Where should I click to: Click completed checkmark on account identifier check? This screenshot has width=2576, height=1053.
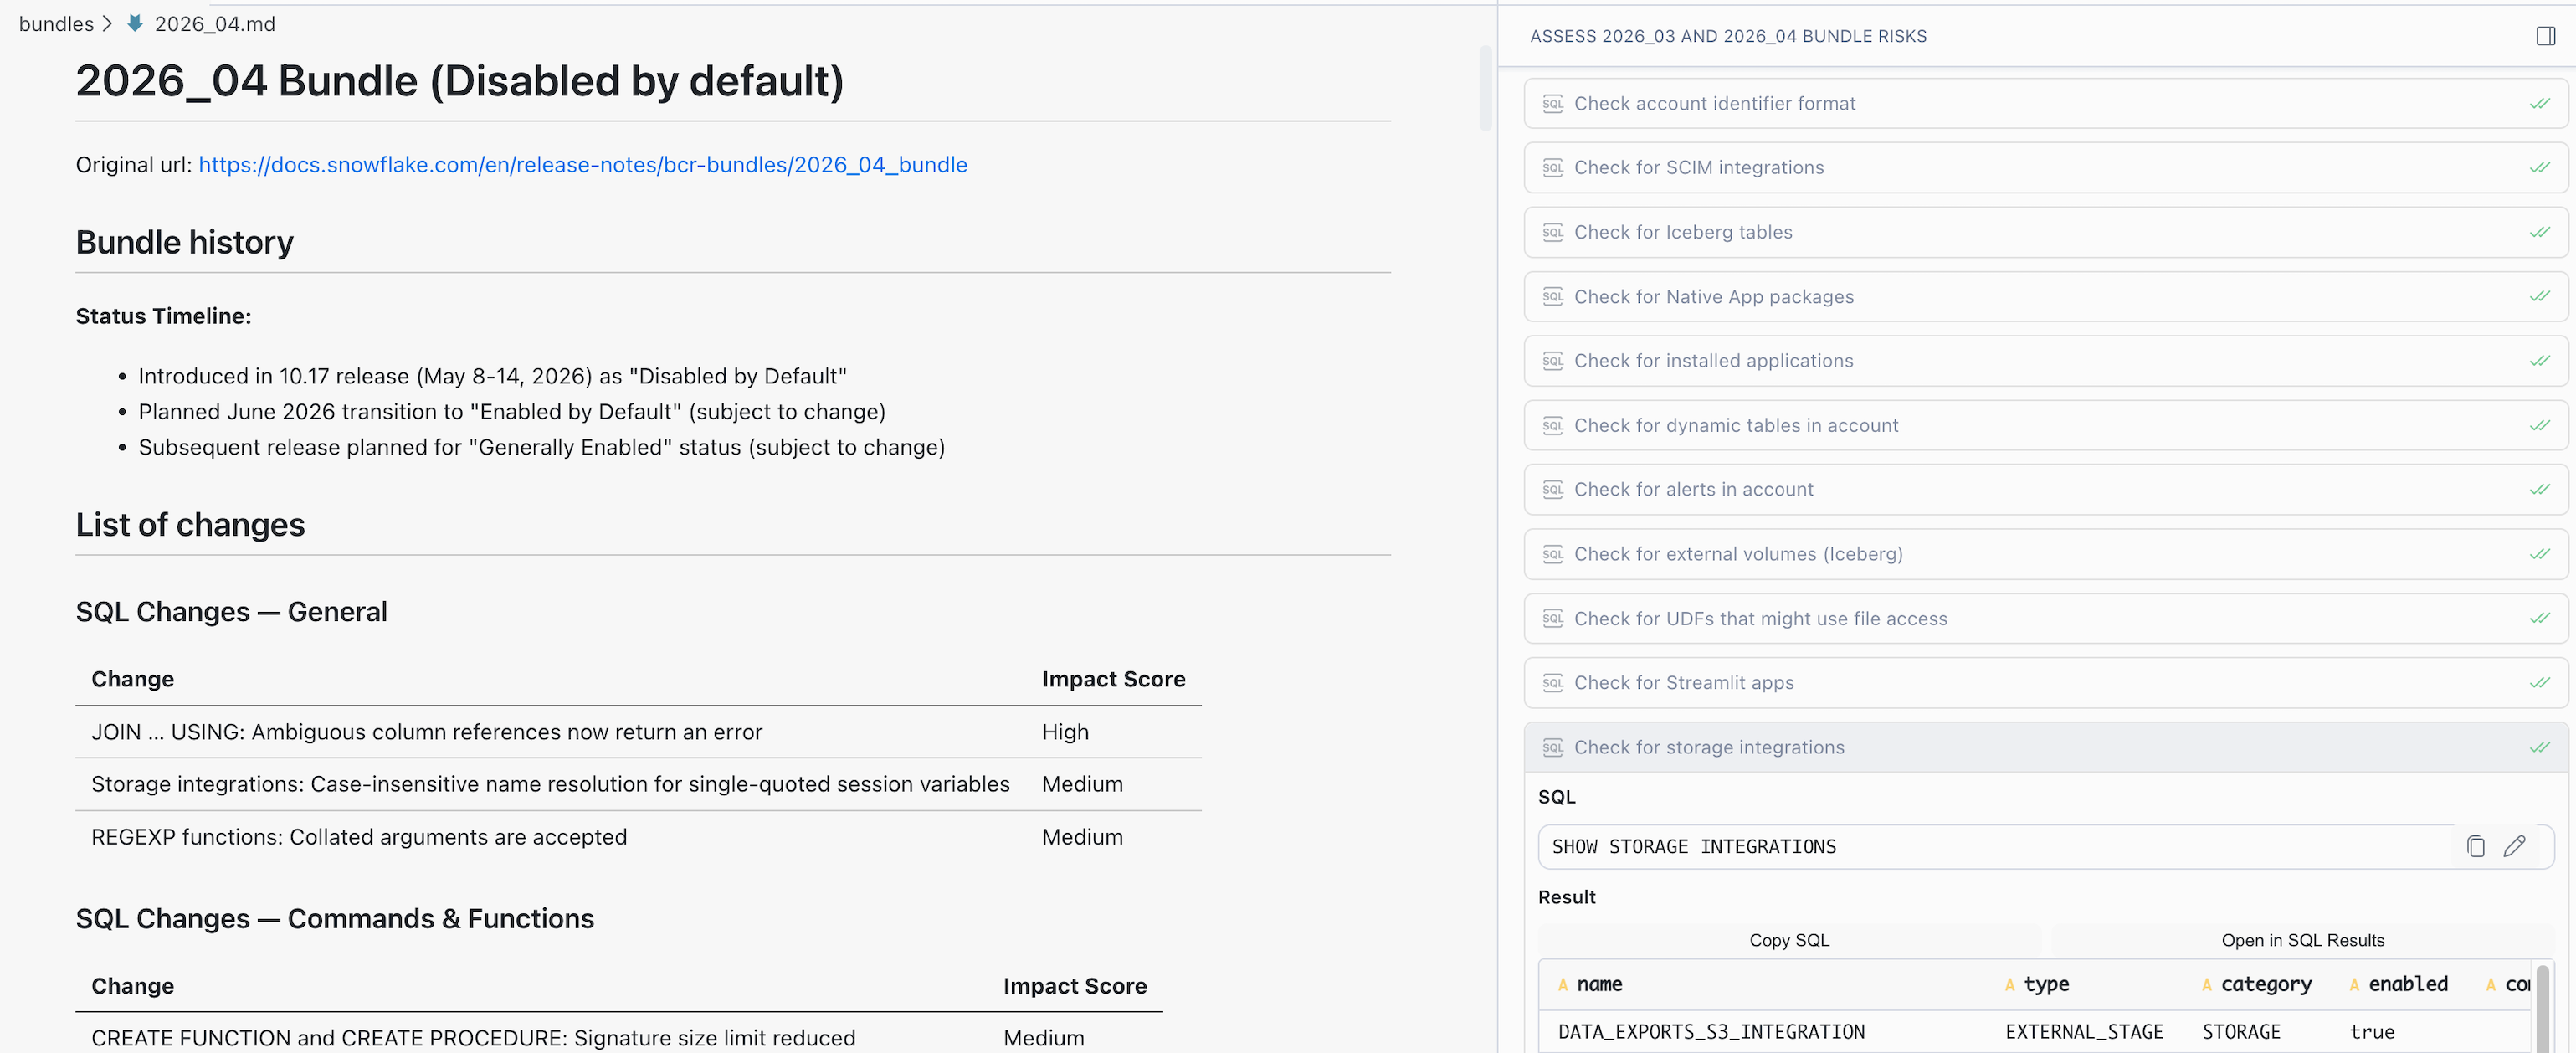tap(2539, 104)
